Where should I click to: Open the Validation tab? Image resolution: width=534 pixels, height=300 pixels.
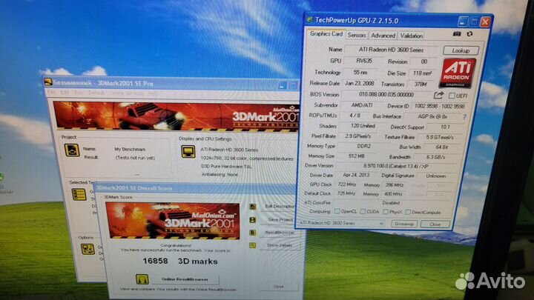(411, 36)
